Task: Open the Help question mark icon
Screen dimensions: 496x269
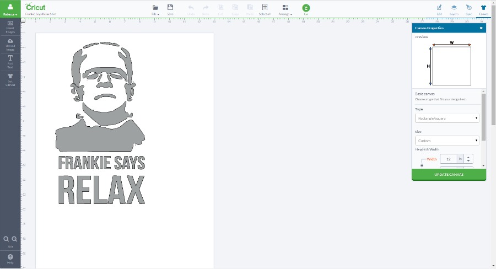Action: point(10,258)
